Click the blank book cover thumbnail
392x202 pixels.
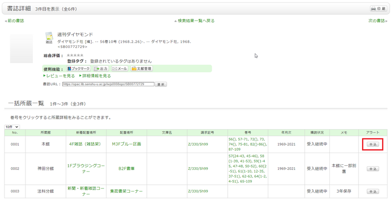[x=22, y=48]
